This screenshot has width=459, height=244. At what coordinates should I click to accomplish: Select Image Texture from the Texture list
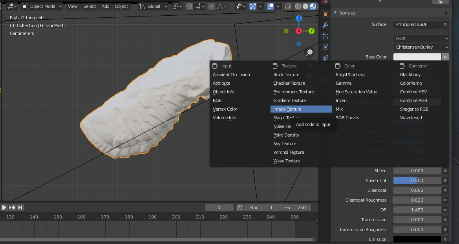301,109
